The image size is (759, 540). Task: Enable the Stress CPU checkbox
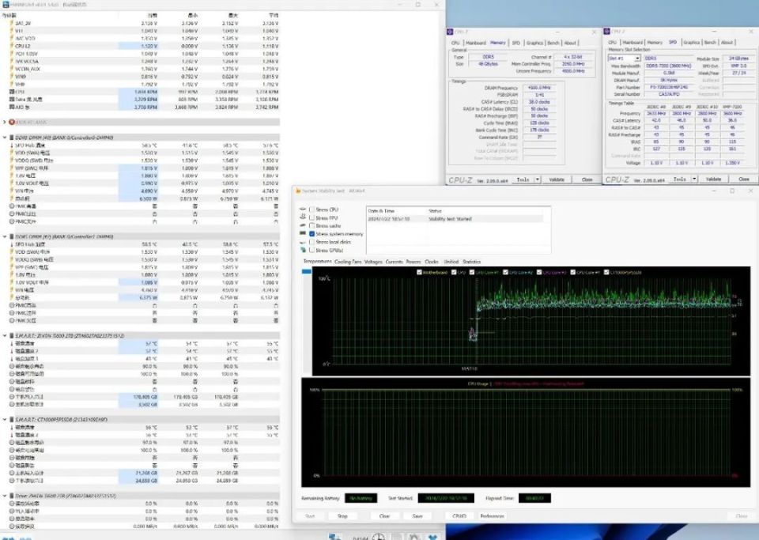pyautogui.click(x=312, y=210)
